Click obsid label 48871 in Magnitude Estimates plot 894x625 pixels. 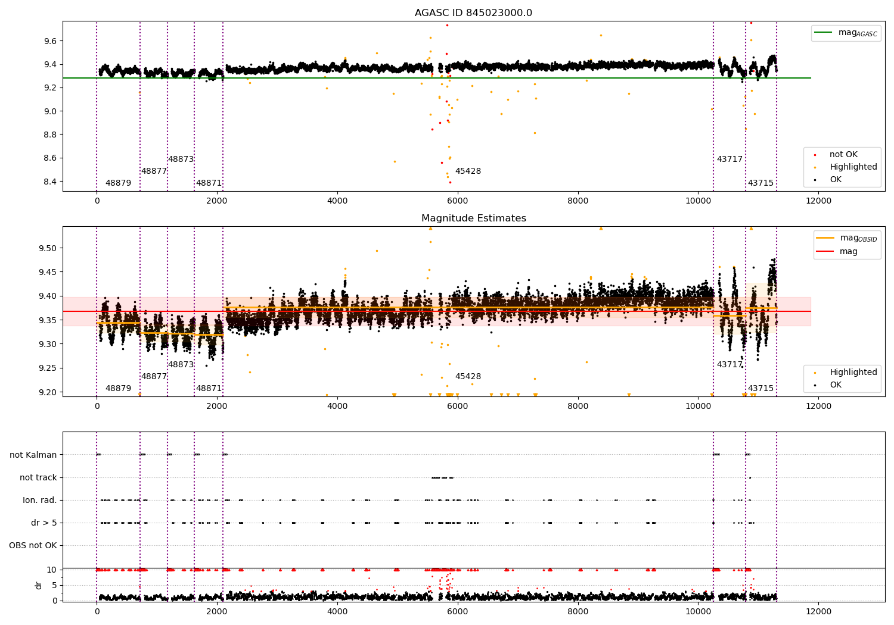pyautogui.click(x=209, y=389)
